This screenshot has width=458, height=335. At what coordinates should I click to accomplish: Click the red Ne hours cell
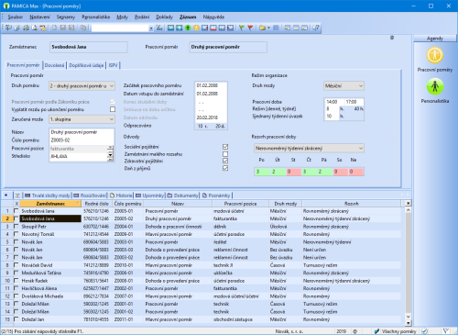click(355, 172)
